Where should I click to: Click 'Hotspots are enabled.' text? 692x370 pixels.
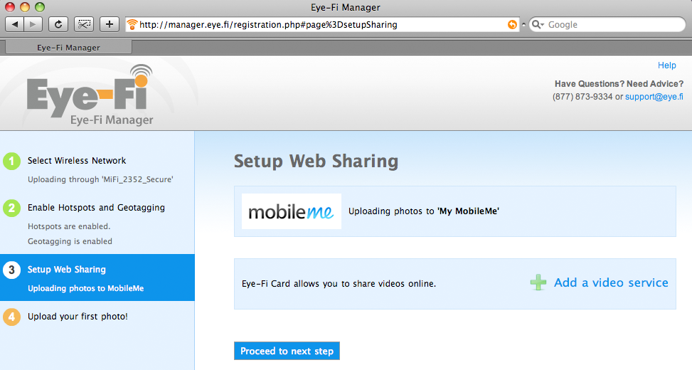point(69,226)
